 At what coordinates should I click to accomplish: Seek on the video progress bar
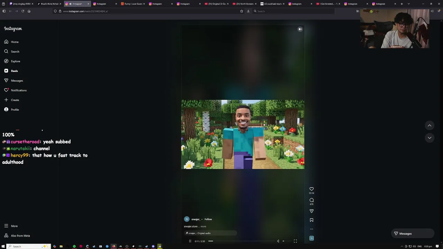[x=242, y=241]
